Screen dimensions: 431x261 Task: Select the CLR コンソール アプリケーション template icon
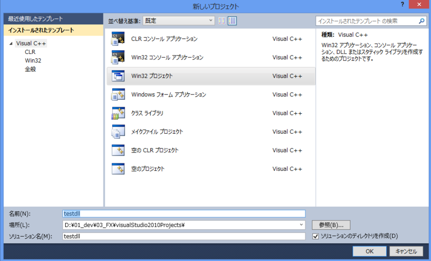(x=118, y=39)
